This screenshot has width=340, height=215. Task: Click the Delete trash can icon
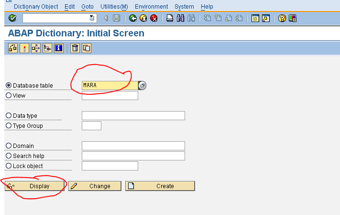click(x=75, y=48)
